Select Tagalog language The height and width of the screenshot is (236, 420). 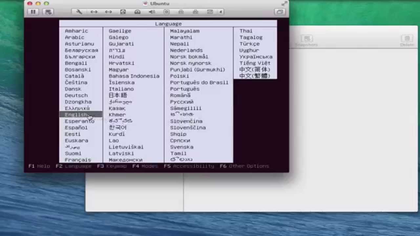pyautogui.click(x=251, y=37)
